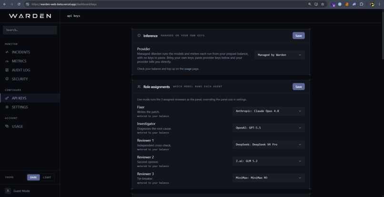This screenshot has width=384, height=197.
Task: Open the Incidents page
Action: point(30,52)
